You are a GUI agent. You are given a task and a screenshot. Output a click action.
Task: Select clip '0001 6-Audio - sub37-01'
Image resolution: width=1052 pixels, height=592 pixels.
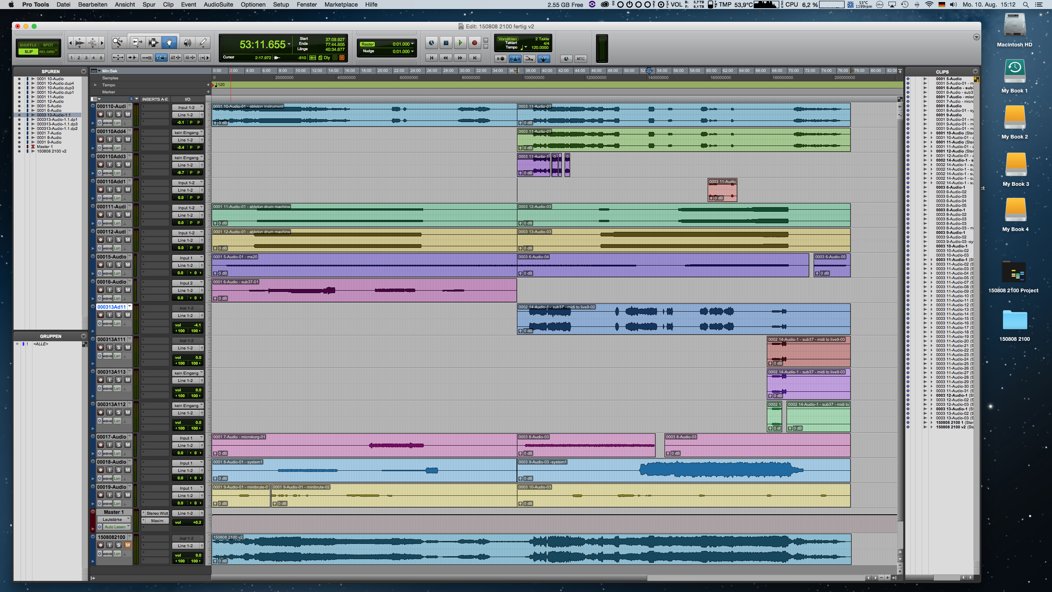(x=364, y=290)
